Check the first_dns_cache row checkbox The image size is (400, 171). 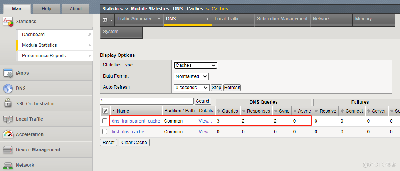point(105,132)
